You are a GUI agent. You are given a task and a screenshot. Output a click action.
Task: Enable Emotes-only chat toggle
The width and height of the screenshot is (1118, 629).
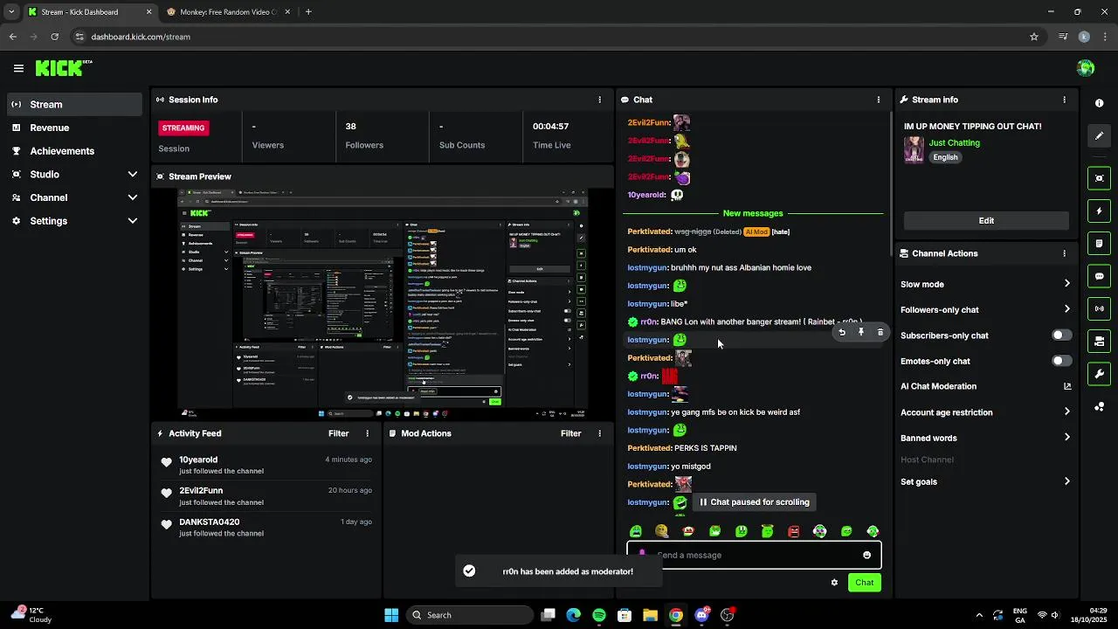1061,361
